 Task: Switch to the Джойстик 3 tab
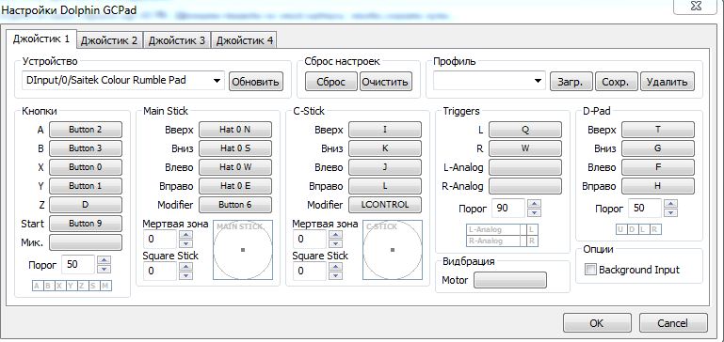[x=177, y=40]
